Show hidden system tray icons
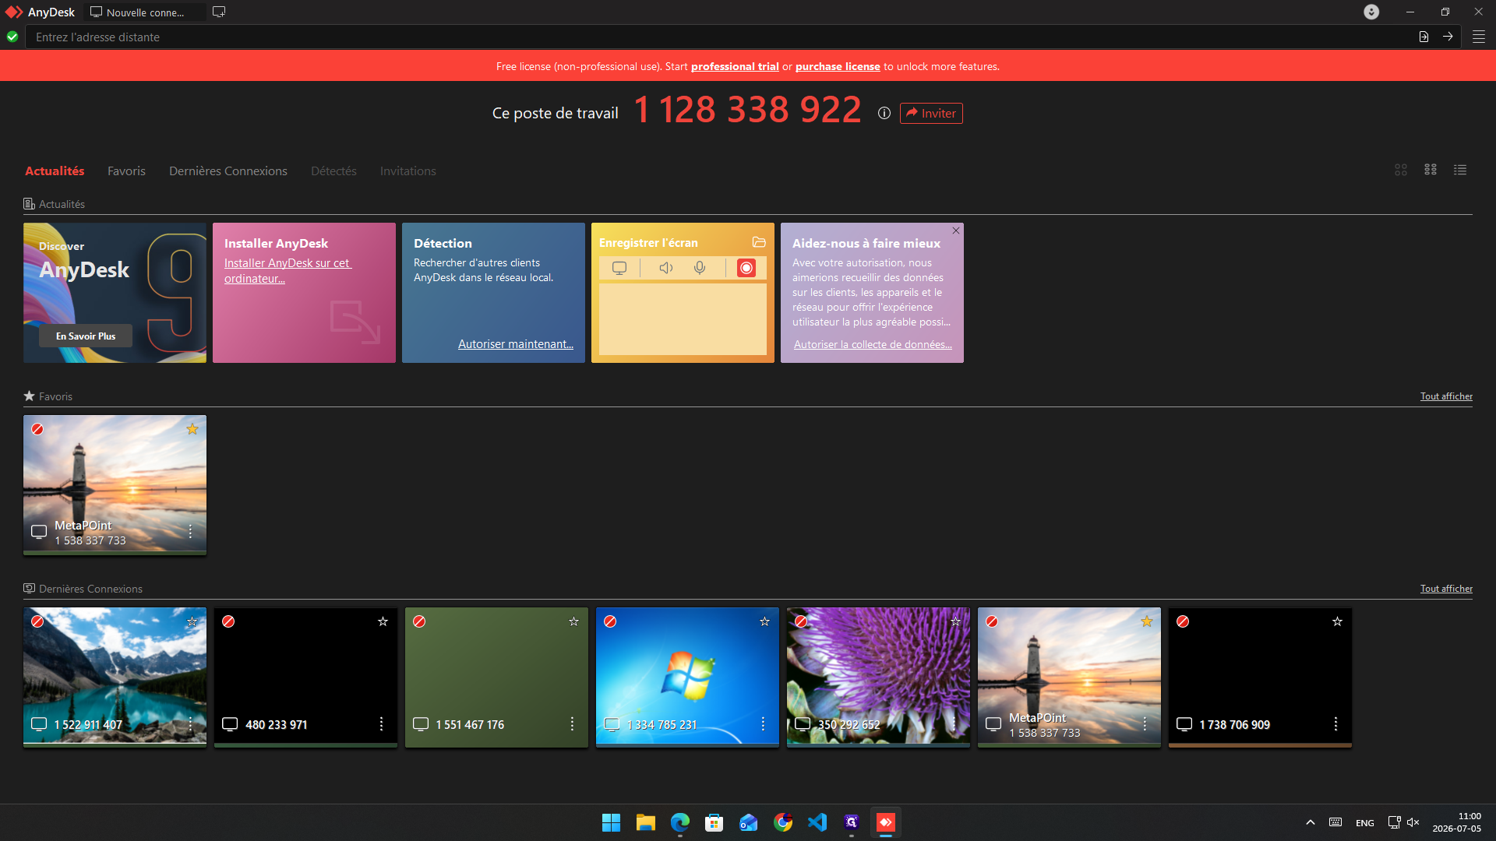The height and width of the screenshot is (841, 1496). coord(1311,822)
